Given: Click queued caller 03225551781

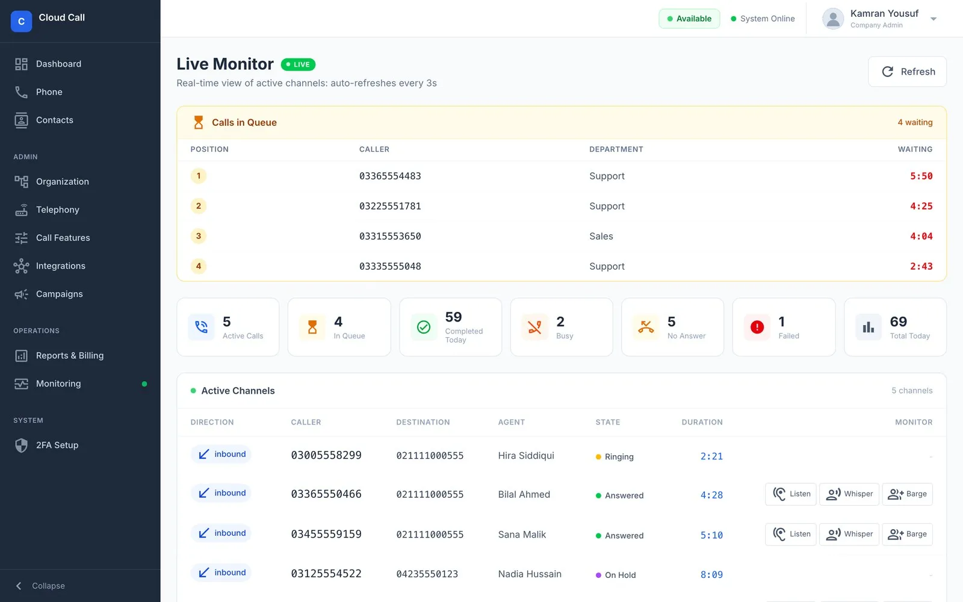Looking at the screenshot, I should [390, 206].
